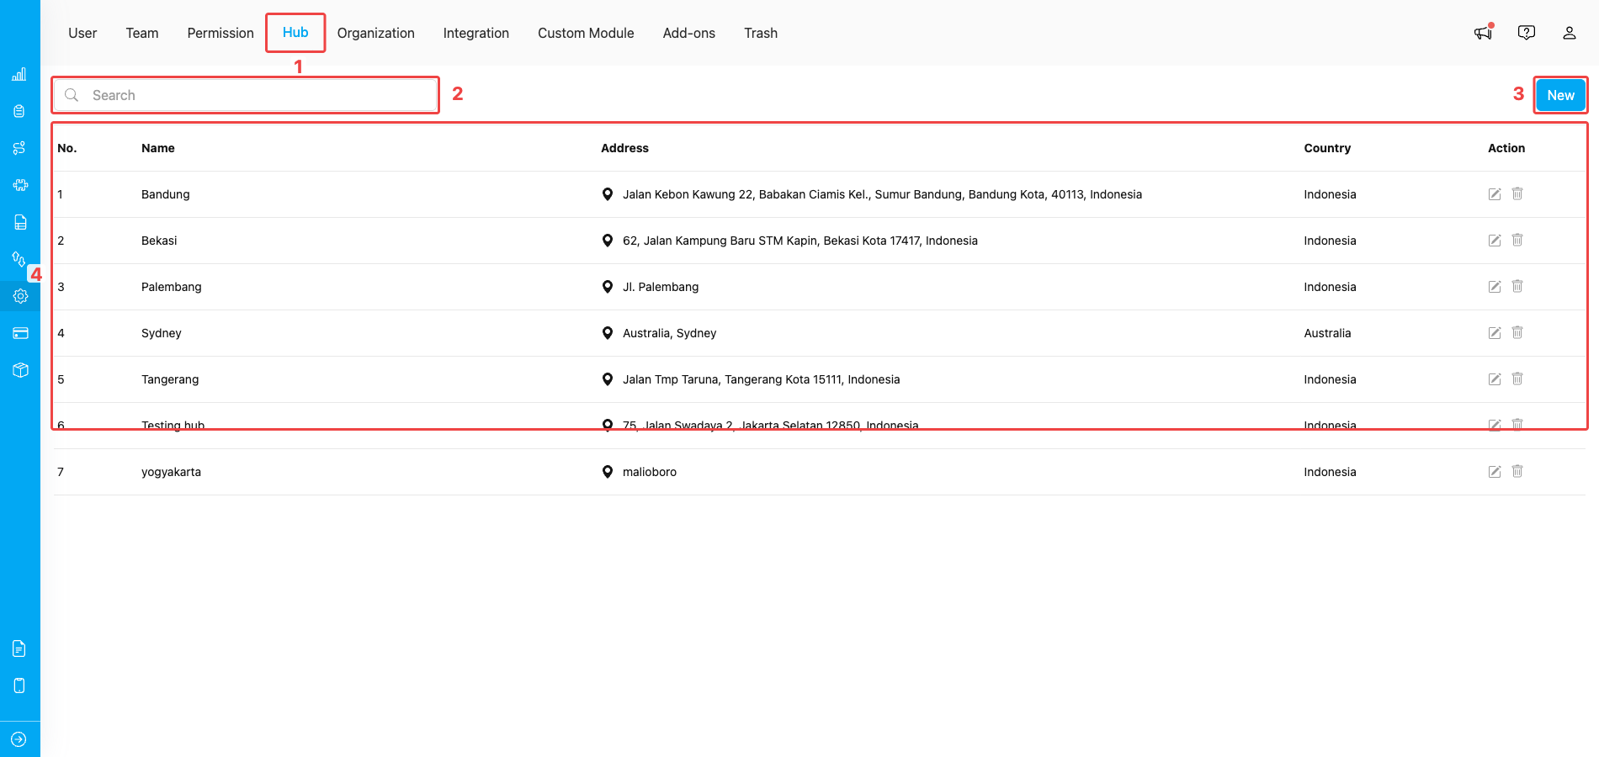Edit the yogyakarta hub
This screenshot has height=757, width=1599.
tap(1495, 472)
